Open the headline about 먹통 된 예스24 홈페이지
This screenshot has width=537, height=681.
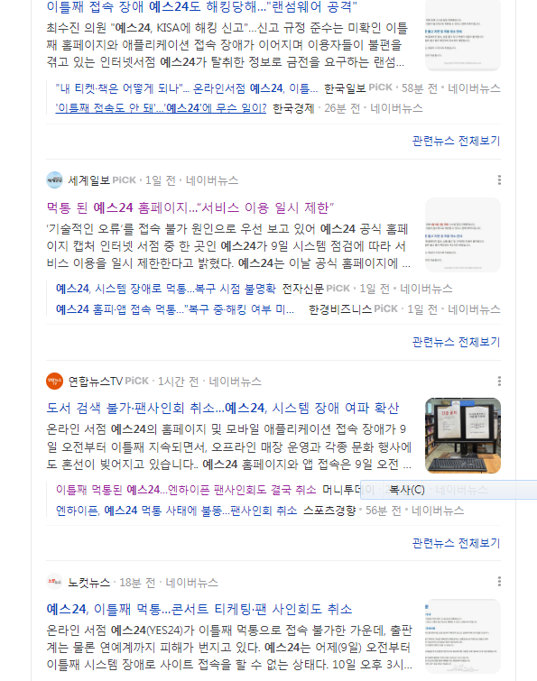[x=190, y=207]
